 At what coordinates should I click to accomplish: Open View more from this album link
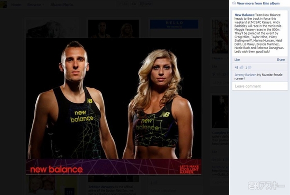pos(258,3)
